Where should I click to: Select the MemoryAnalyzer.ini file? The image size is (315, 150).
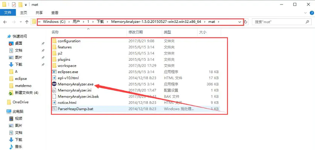pyautogui.click(x=74, y=90)
